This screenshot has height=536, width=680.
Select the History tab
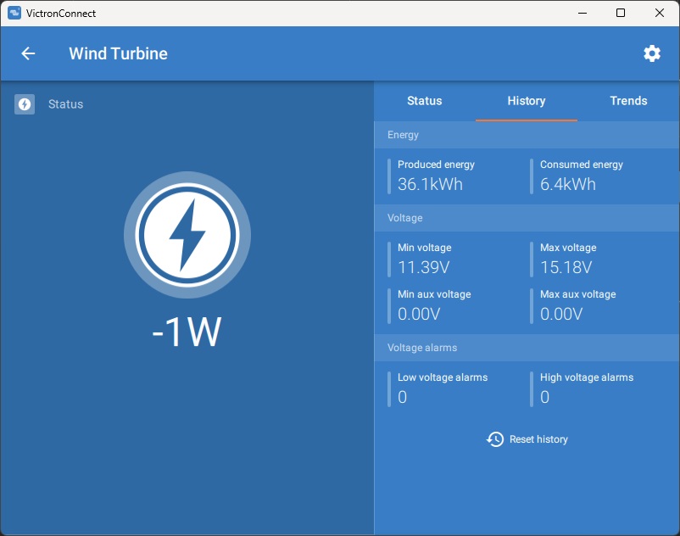pos(526,101)
